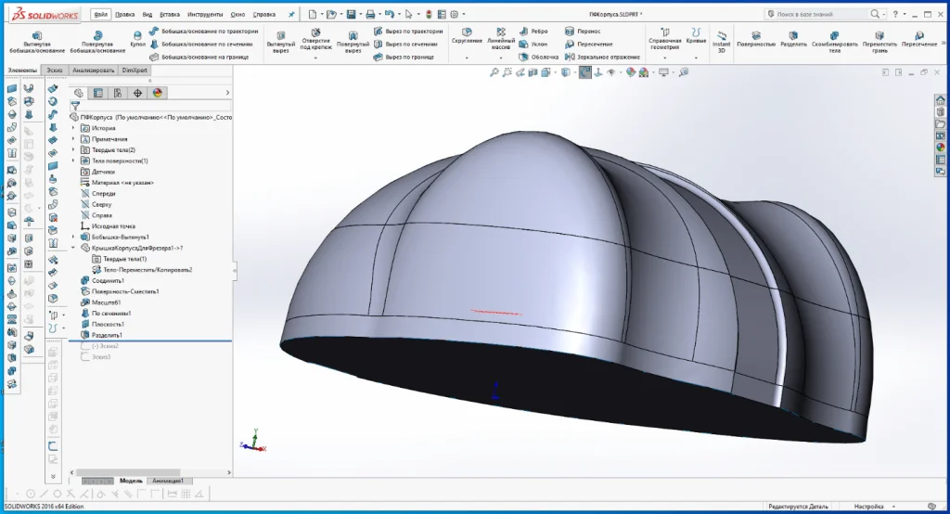Toggle the Instant 3D mode

point(721,39)
